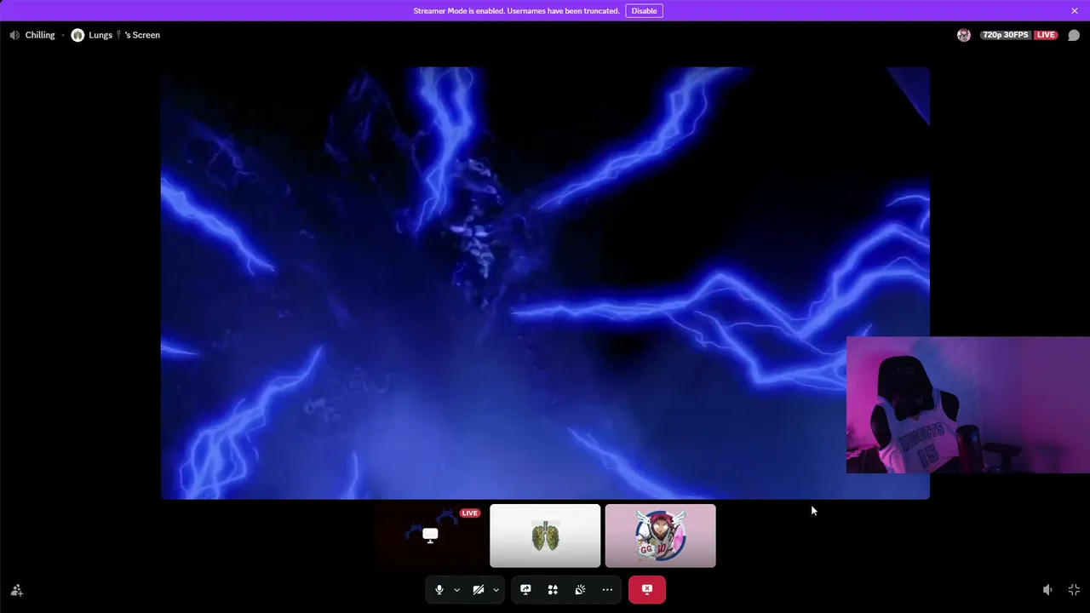This screenshot has height=613, width=1090.
Task: Start an activity from the shapes icon
Action: tap(553, 589)
